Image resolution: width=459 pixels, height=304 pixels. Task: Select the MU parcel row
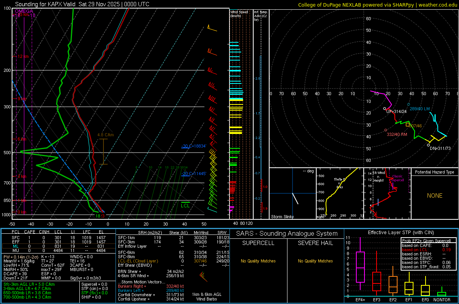pyautogui.click(x=59, y=250)
